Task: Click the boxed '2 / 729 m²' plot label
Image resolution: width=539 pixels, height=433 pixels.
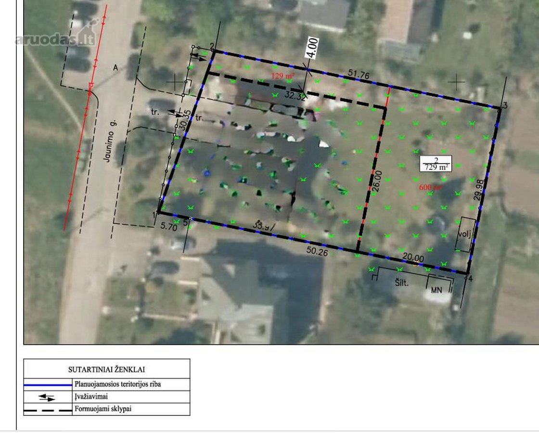Action: [436, 164]
